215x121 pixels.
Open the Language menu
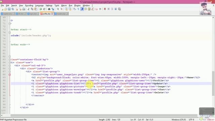click(39, 5)
